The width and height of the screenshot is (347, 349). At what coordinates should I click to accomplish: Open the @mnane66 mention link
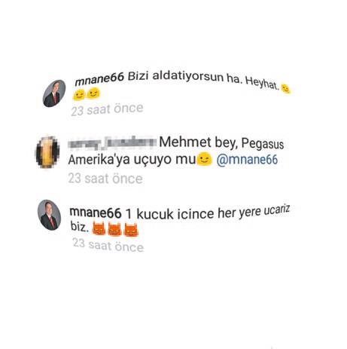[247, 160]
